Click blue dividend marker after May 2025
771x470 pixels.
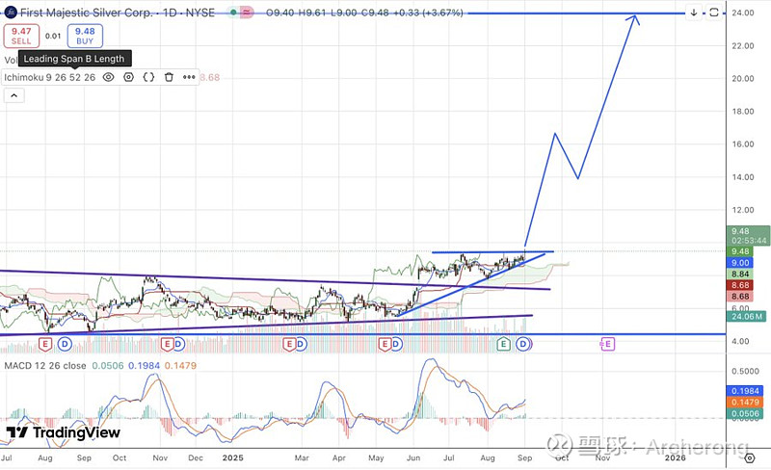pos(395,344)
